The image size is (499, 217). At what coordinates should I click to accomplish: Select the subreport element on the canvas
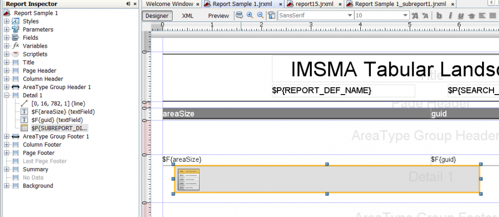[x=327, y=179]
